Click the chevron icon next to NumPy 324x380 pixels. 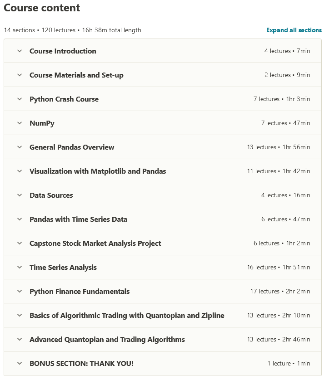pyautogui.click(x=20, y=123)
